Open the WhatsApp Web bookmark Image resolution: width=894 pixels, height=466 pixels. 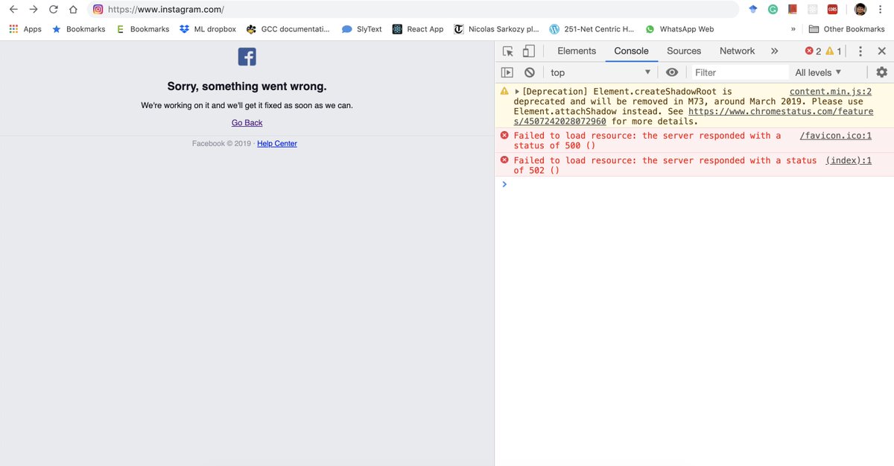click(679, 29)
